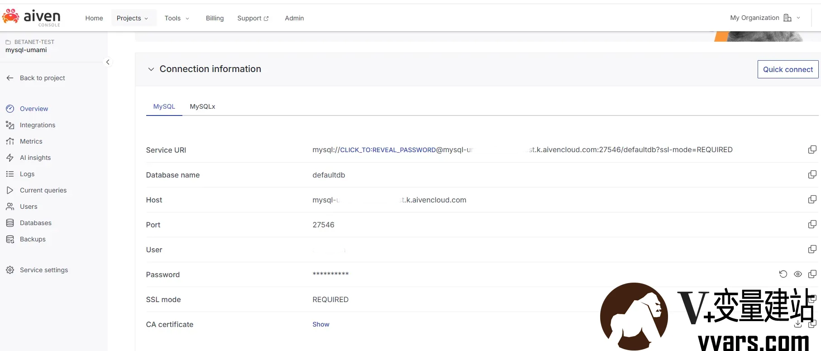Click CLICK_TO:REVEAL_PASSWORD in the Service URI
This screenshot has width=821, height=351.
point(388,150)
